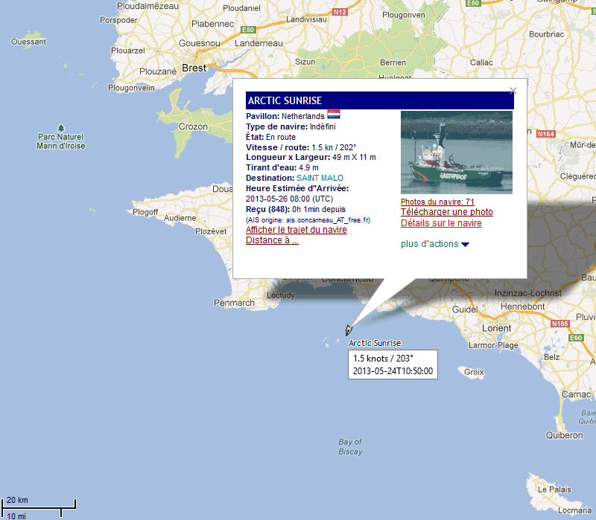Click the Crozon label on map
The width and height of the screenshot is (596, 520).
click(193, 126)
